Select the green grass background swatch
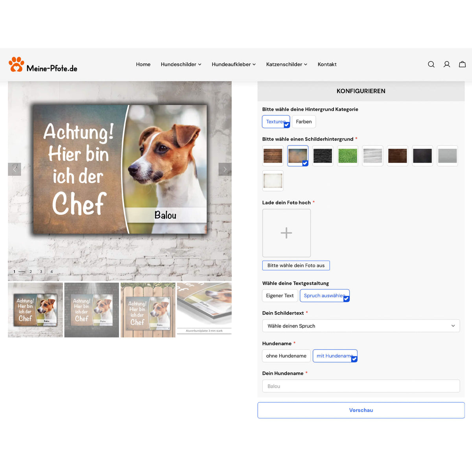The image size is (472, 472). click(348, 156)
